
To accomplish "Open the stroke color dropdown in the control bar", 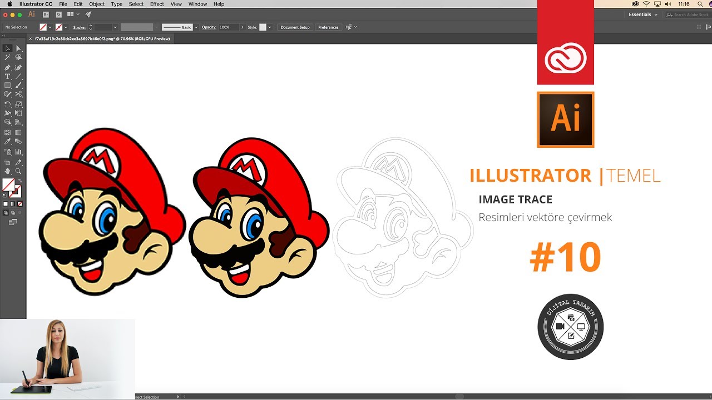I will click(x=66, y=27).
